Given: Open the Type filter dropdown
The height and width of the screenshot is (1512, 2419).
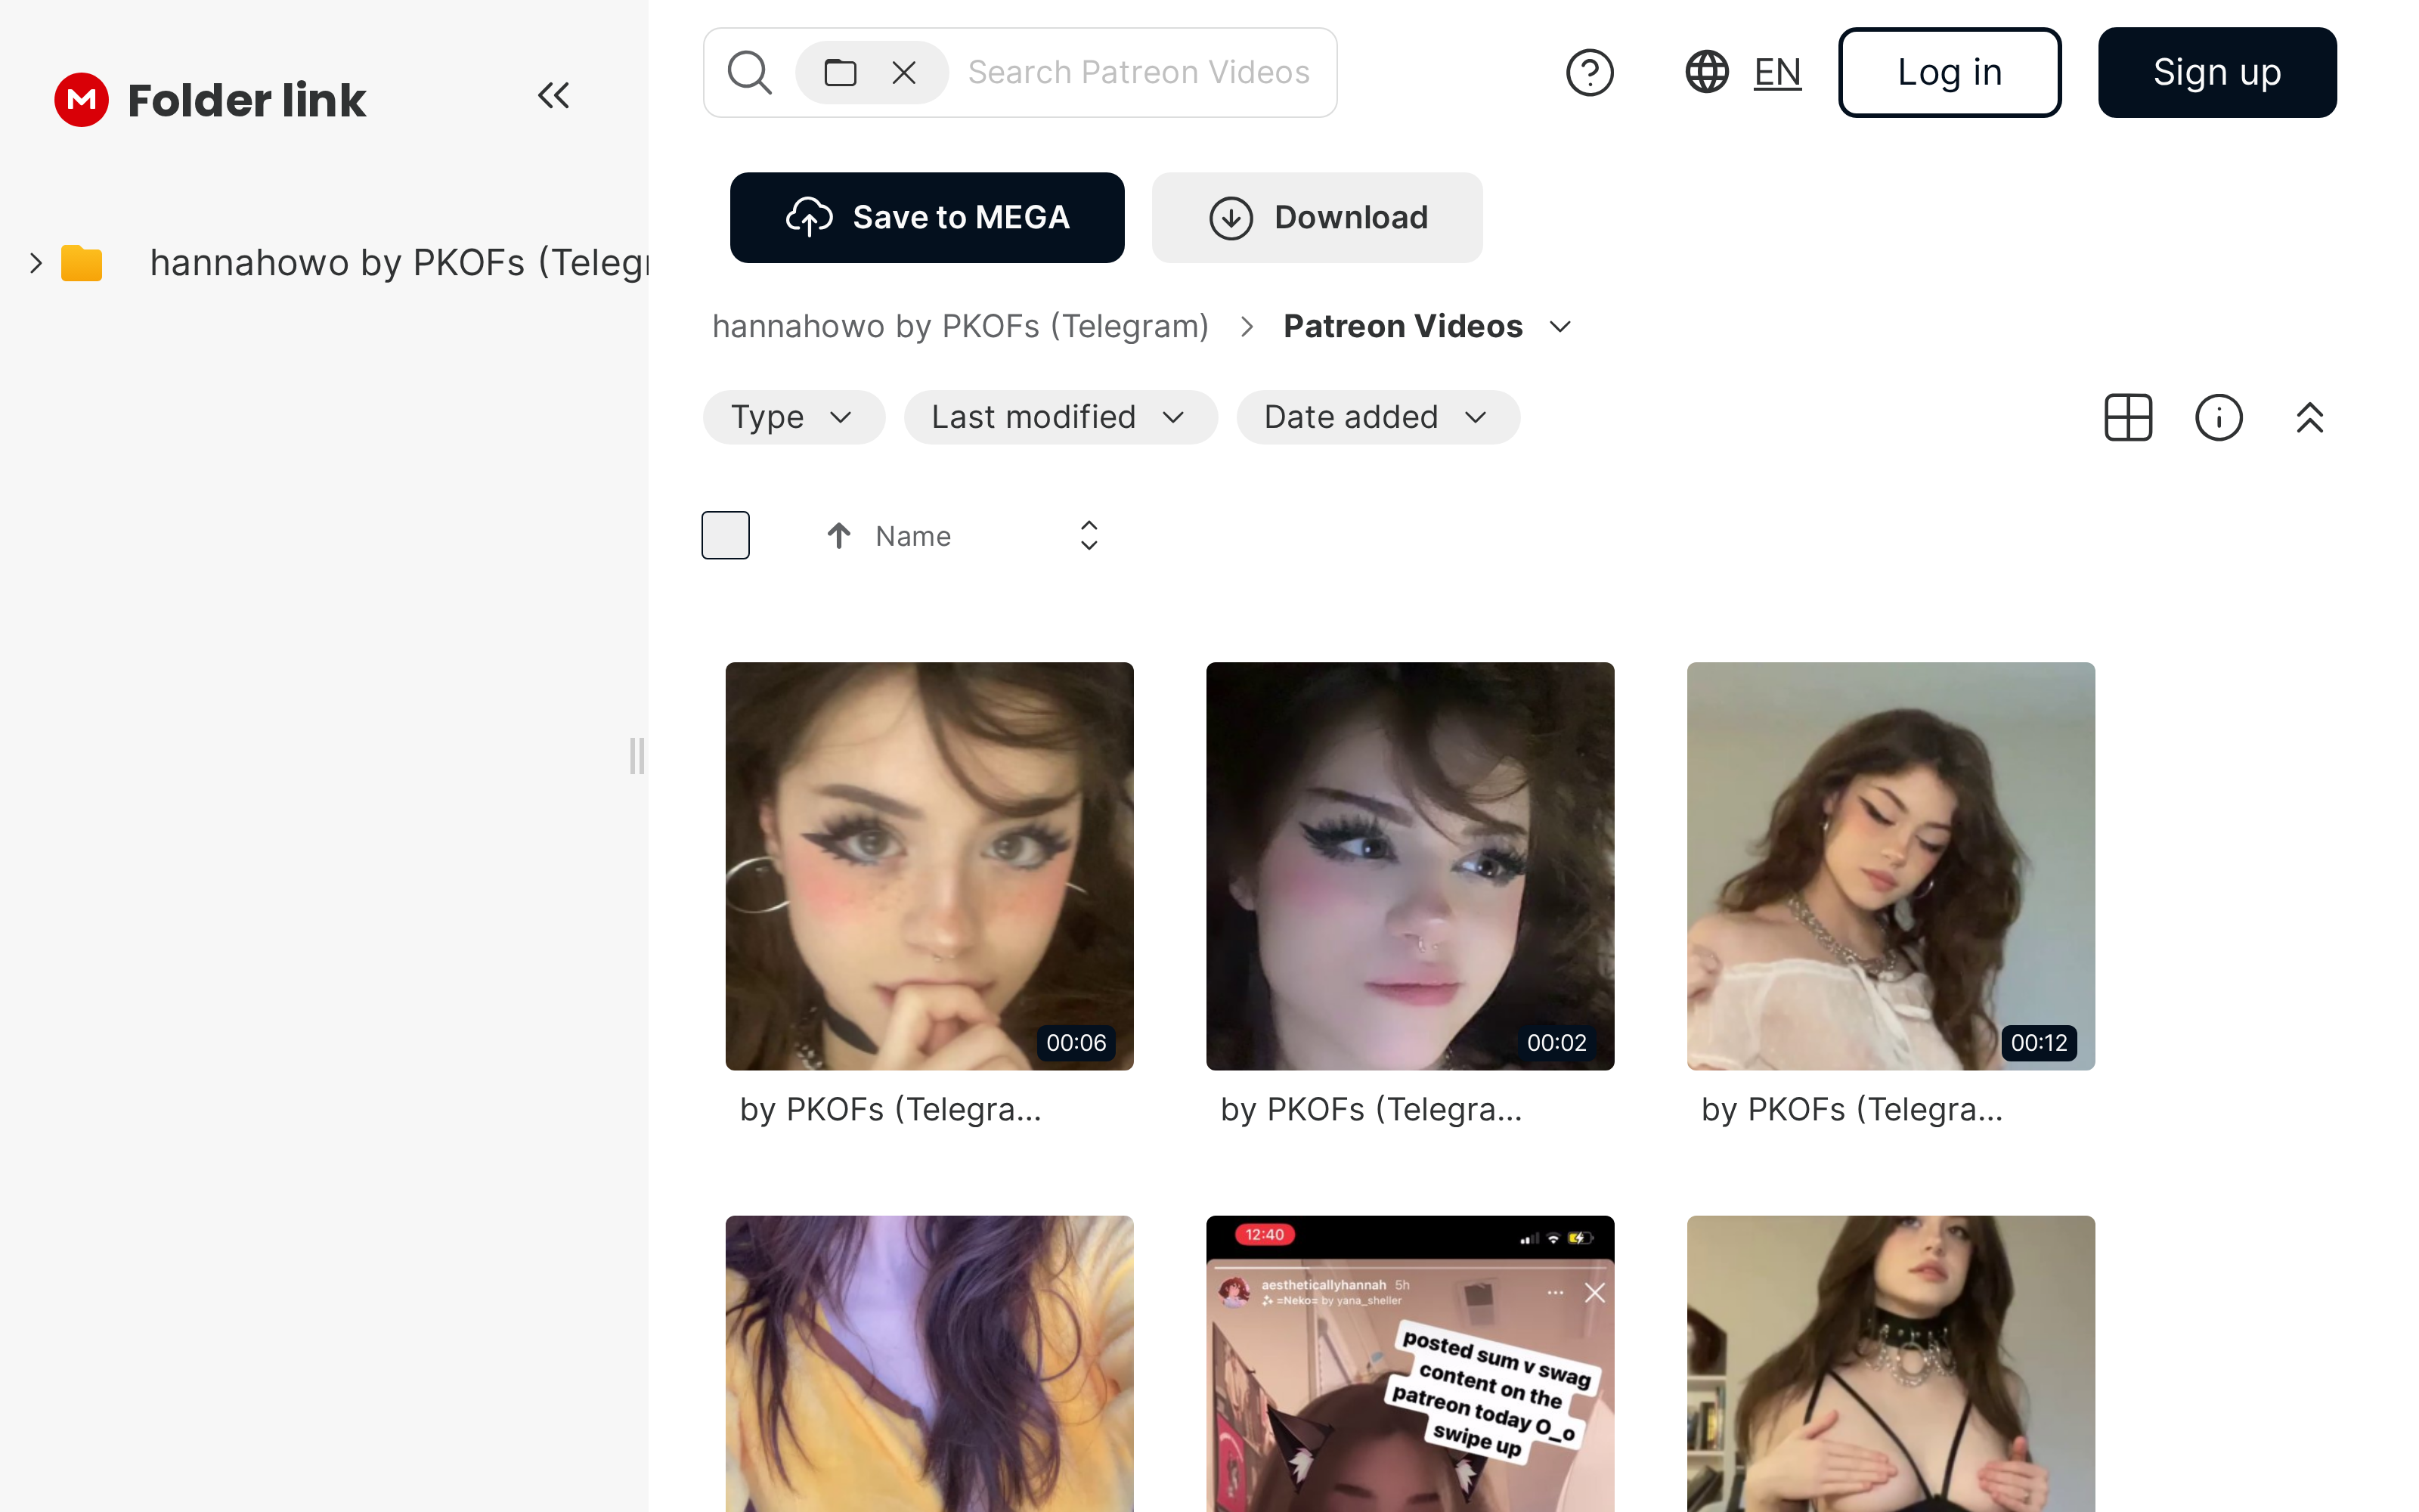Looking at the screenshot, I should [x=793, y=417].
